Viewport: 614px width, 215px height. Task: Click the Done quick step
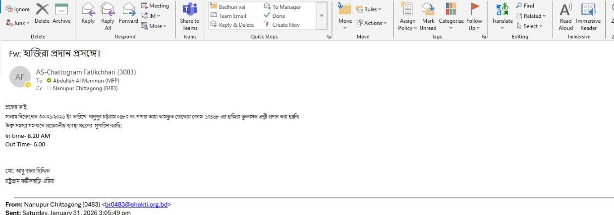tap(276, 16)
